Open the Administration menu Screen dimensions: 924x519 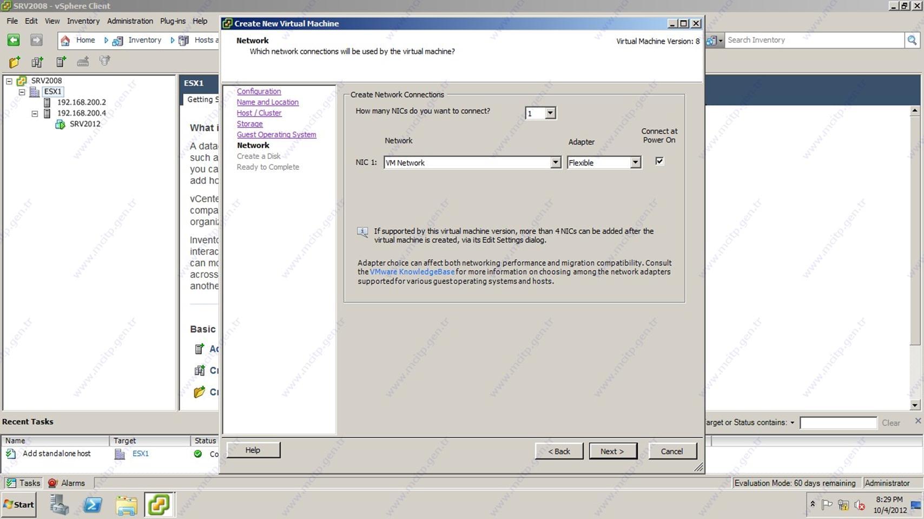point(130,21)
